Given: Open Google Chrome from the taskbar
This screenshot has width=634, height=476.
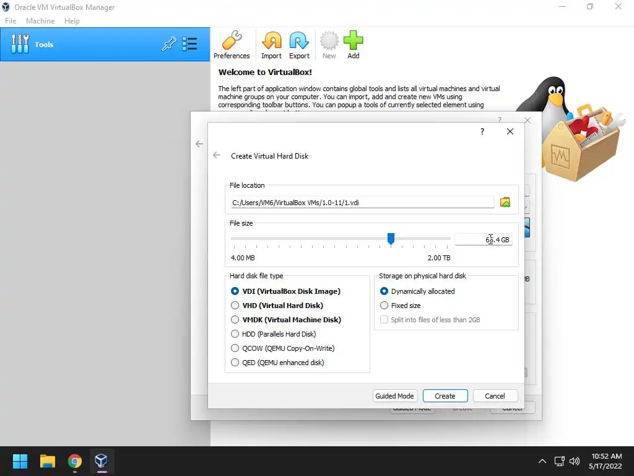Looking at the screenshot, I should pos(74,461).
